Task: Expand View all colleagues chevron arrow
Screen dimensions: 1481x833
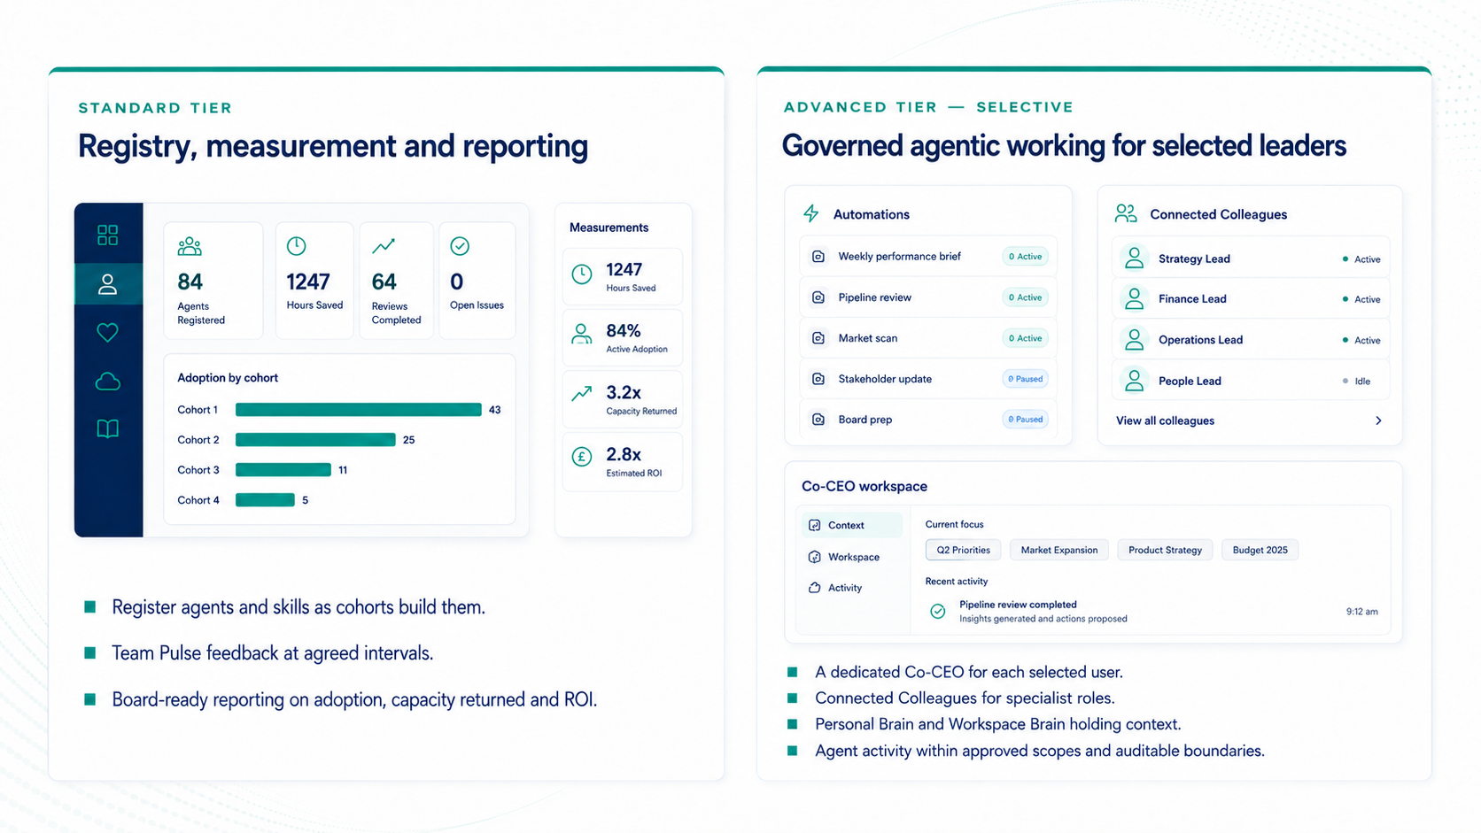Action: (x=1378, y=420)
